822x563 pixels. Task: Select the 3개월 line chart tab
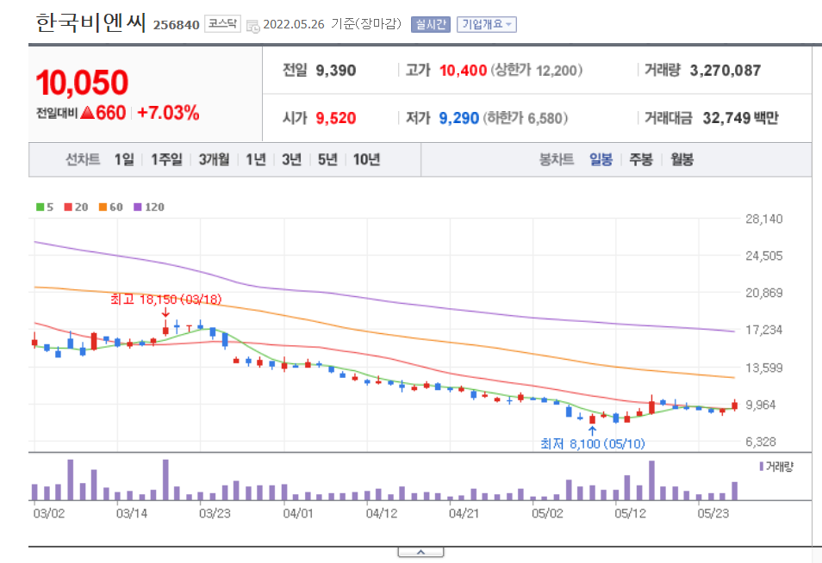tap(214, 159)
